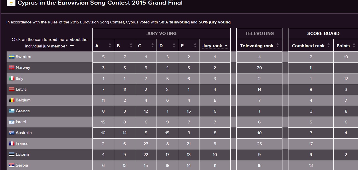Click the Italy flag icon
Screen dimensions: 358x170
tap(12, 79)
